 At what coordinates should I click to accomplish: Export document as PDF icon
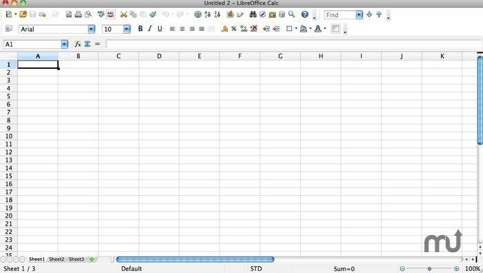(69, 14)
